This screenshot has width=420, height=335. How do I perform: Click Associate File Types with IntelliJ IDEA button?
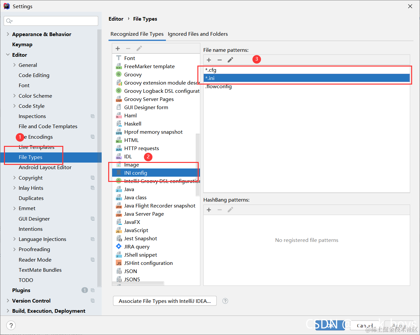click(165, 301)
